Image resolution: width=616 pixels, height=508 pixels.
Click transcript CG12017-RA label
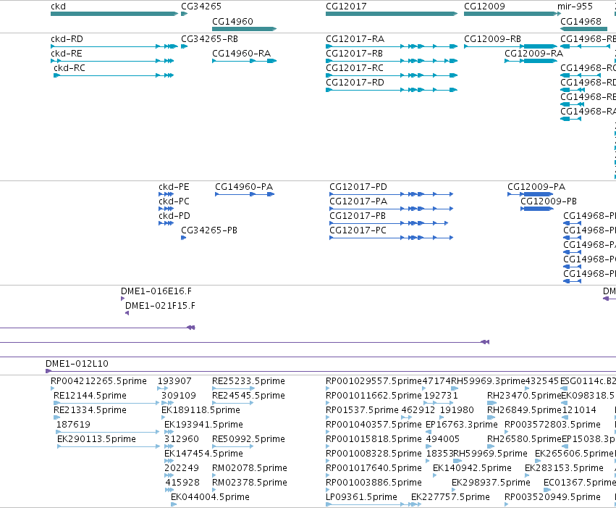[x=355, y=39]
